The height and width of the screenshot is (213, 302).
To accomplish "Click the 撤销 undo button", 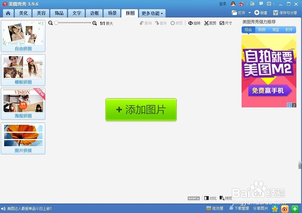I will point(146,23).
